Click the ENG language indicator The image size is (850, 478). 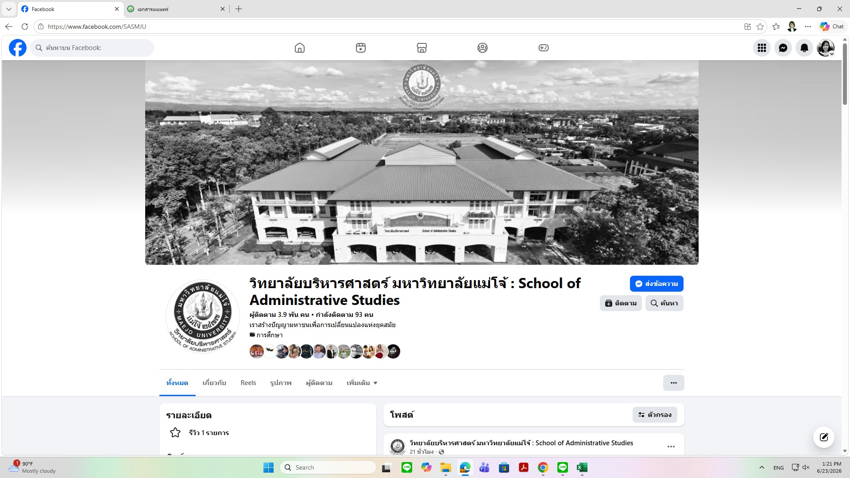click(x=778, y=468)
